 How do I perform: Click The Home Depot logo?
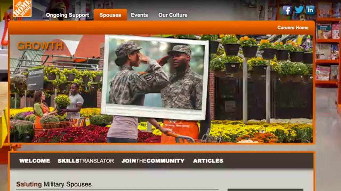click(22, 8)
